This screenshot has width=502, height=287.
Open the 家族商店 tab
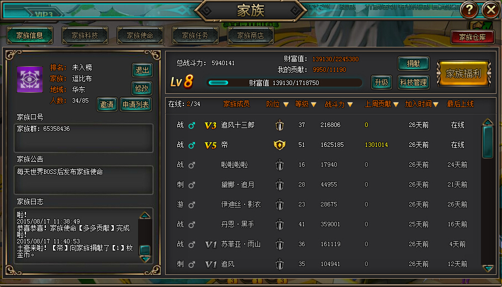tap(250, 35)
